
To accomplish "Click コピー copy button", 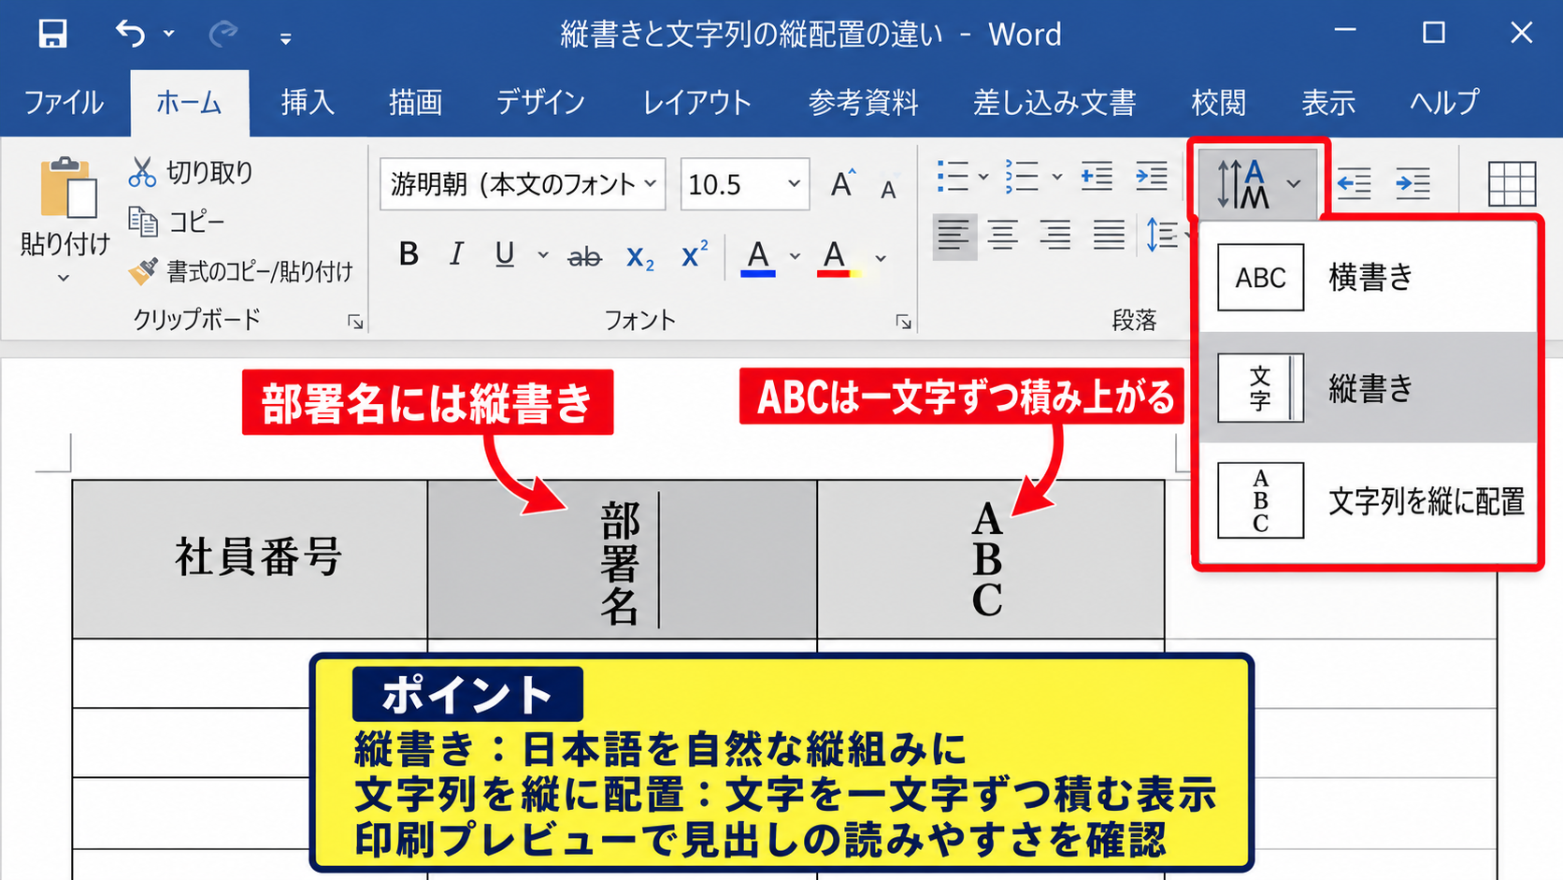I will tap(178, 222).
